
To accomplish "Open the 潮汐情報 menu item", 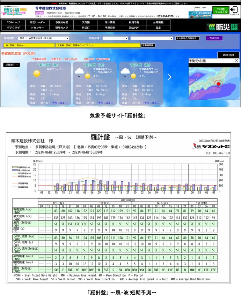I will click(110, 22).
